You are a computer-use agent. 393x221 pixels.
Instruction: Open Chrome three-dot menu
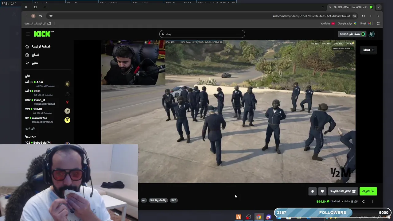tap(26, 16)
